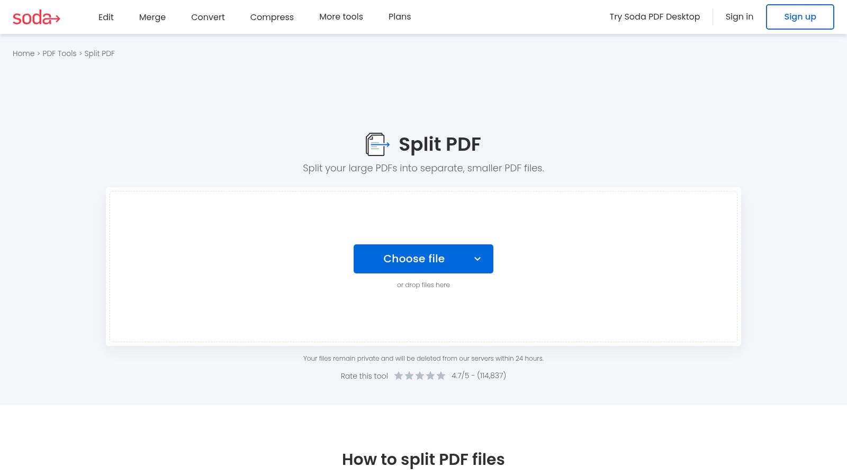Rate the tool one star
847x476 pixels.
[399, 376]
